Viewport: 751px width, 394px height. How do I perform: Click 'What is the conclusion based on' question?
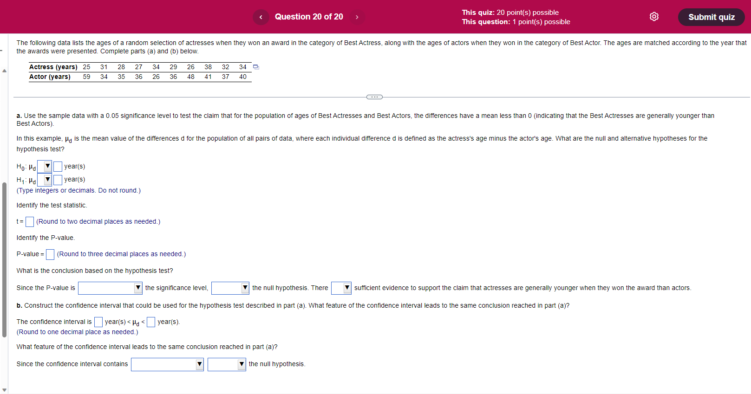[95, 271]
